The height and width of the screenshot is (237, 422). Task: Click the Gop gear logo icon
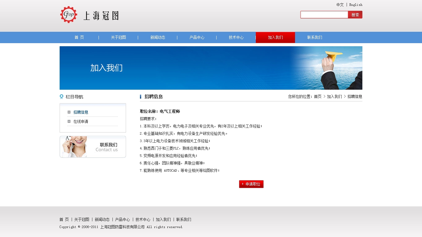[69, 14]
